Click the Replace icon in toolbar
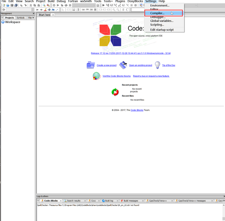Viewport: 225px width, 221px height. point(48,5)
